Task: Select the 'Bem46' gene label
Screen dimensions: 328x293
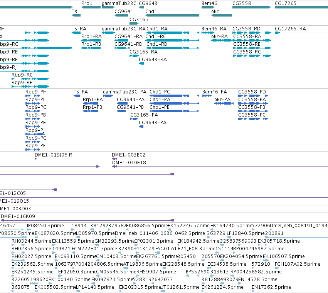Action: 209,3
